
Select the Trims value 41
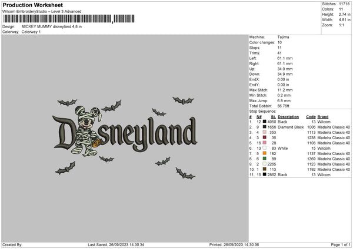[279, 53]
